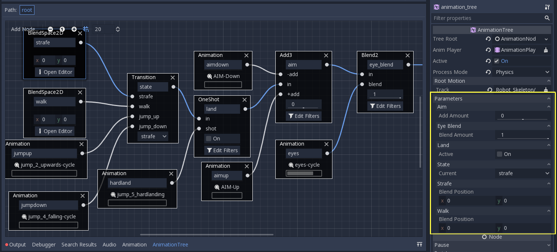Select the zoom reset icon labeled 1

pyautogui.click(x=62, y=29)
